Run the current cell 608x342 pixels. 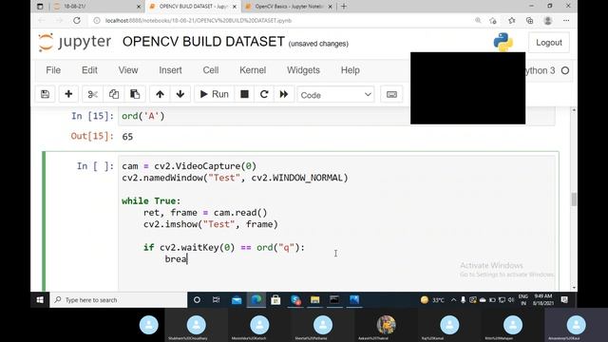(x=214, y=94)
